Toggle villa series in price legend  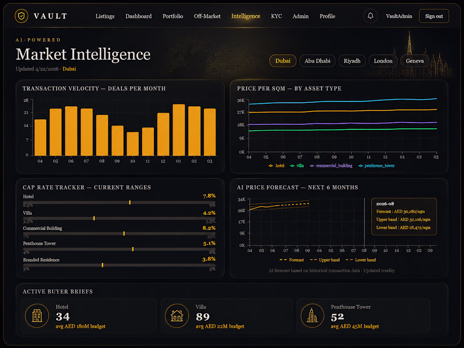click(x=297, y=166)
